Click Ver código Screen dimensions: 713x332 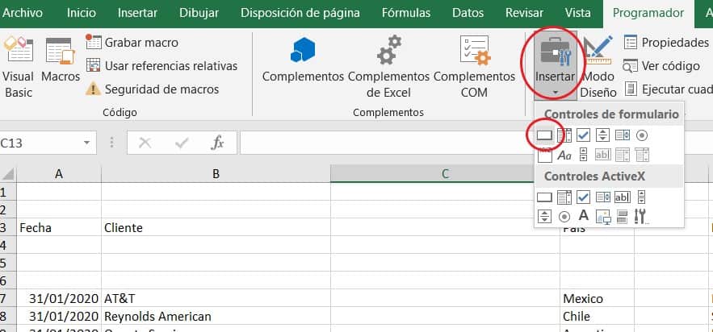tap(661, 66)
